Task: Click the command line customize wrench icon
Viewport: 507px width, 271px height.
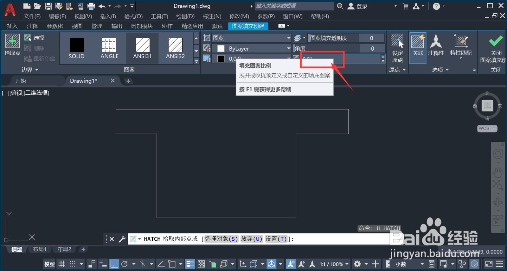Action: pos(122,239)
